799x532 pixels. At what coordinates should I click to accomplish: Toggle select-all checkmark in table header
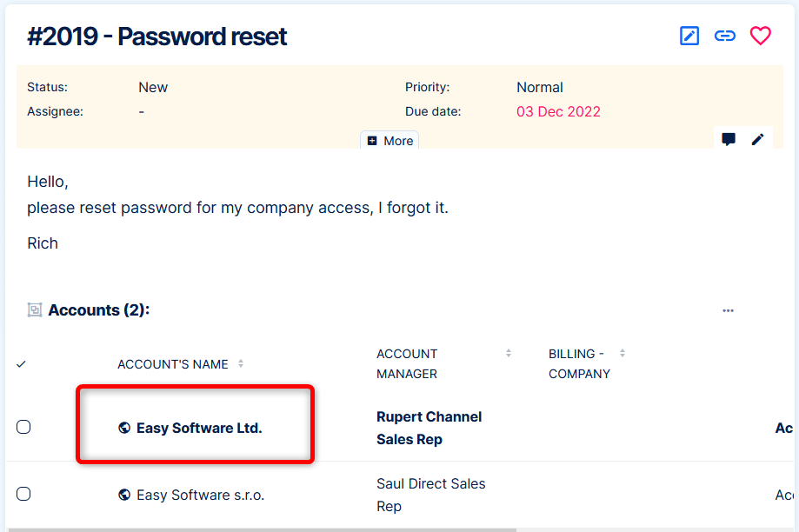(21, 364)
